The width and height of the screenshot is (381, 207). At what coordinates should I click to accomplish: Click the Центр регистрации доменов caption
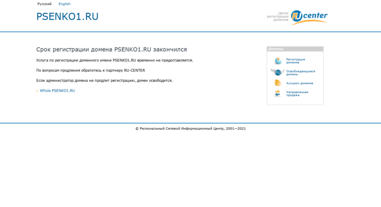coord(278,17)
